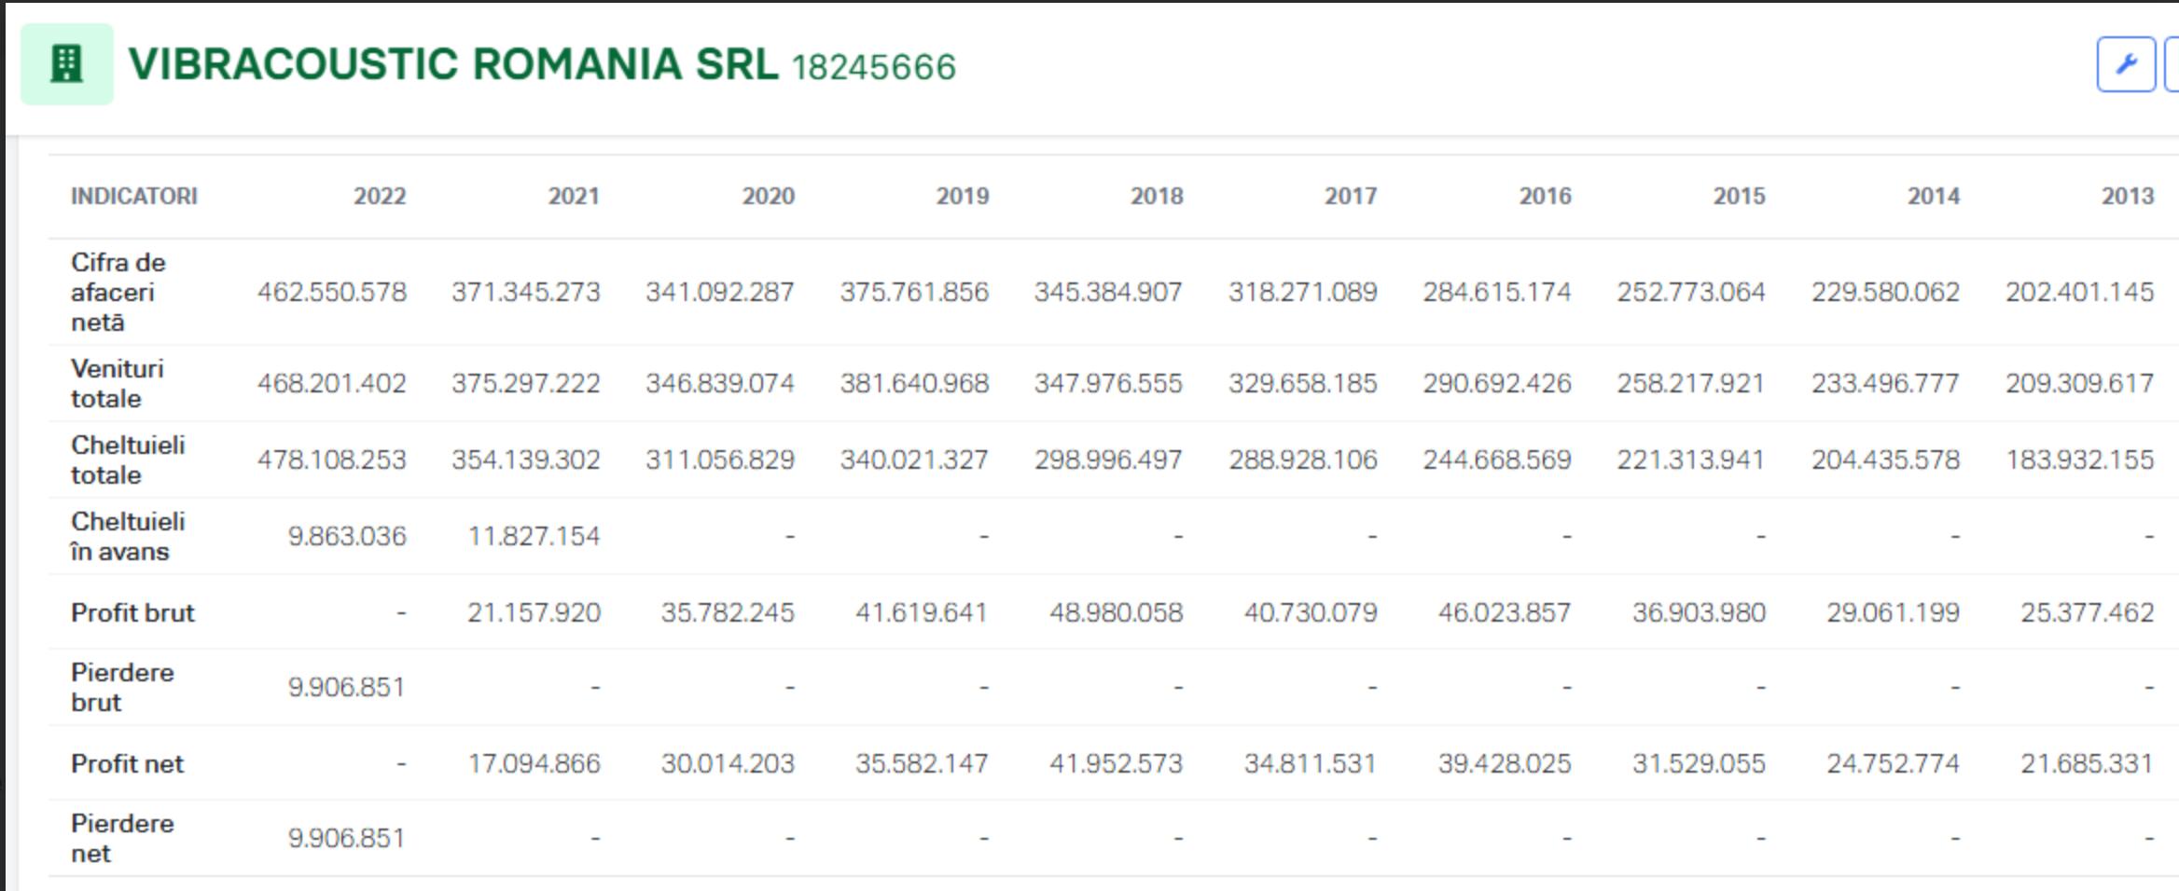The image size is (2179, 891).
Task: Click the blue wrench tools button
Action: pyautogui.click(x=2125, y=64)
